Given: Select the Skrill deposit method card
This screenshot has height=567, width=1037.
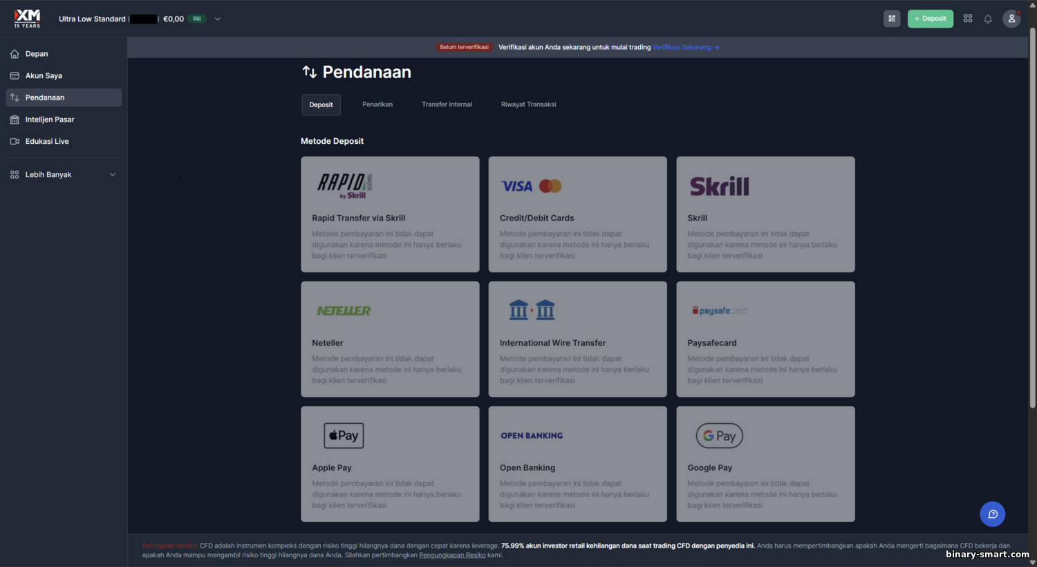Looking at the screenshot, I should [765, 214].
